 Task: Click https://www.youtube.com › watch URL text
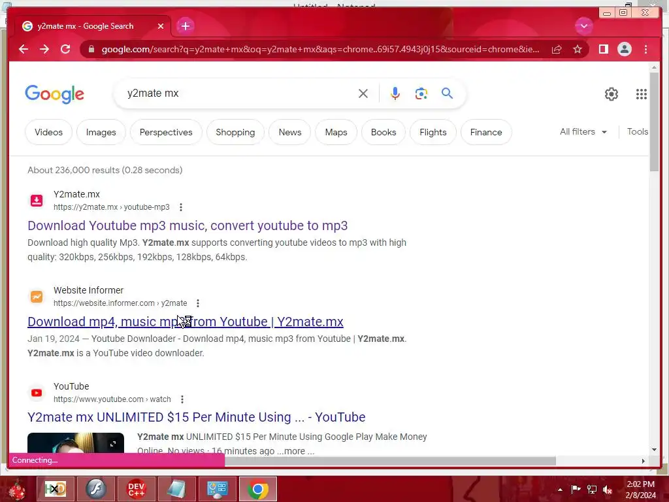pyautogui.click(x=112, y=399)
